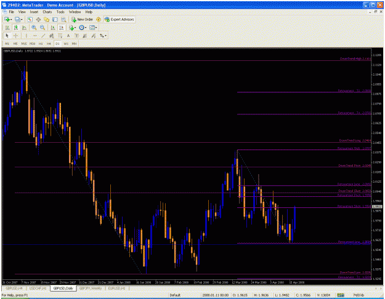Switch to the GBPJPY,Weekly chart tab
Image resolution: width=385 pixels, height=299 pixels.
coord(91,288)
